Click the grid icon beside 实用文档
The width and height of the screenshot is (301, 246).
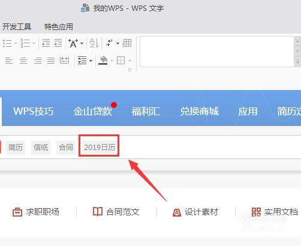coord(256,212)
